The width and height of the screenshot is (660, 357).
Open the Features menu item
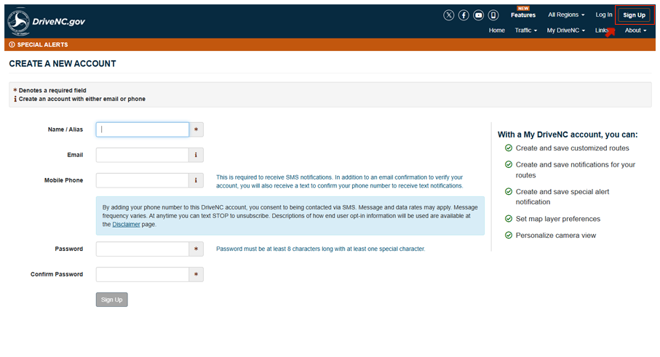(x=523, y=15)
